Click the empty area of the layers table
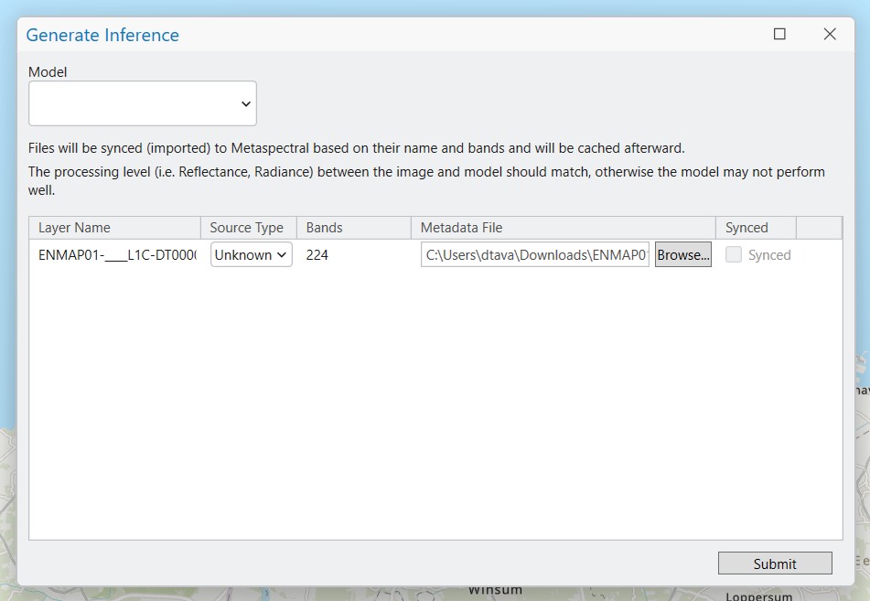The width and height of the screenshot is (870, 601). coord(435,402)
